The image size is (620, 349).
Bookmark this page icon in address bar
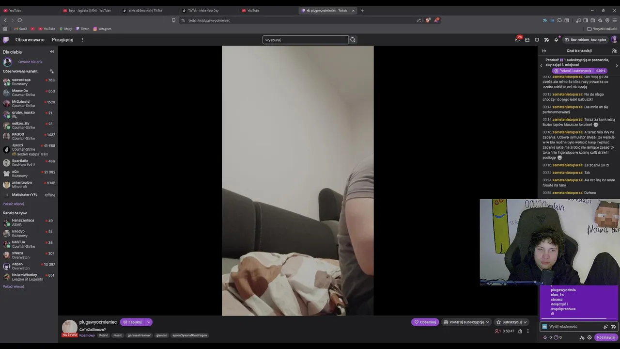173,20
